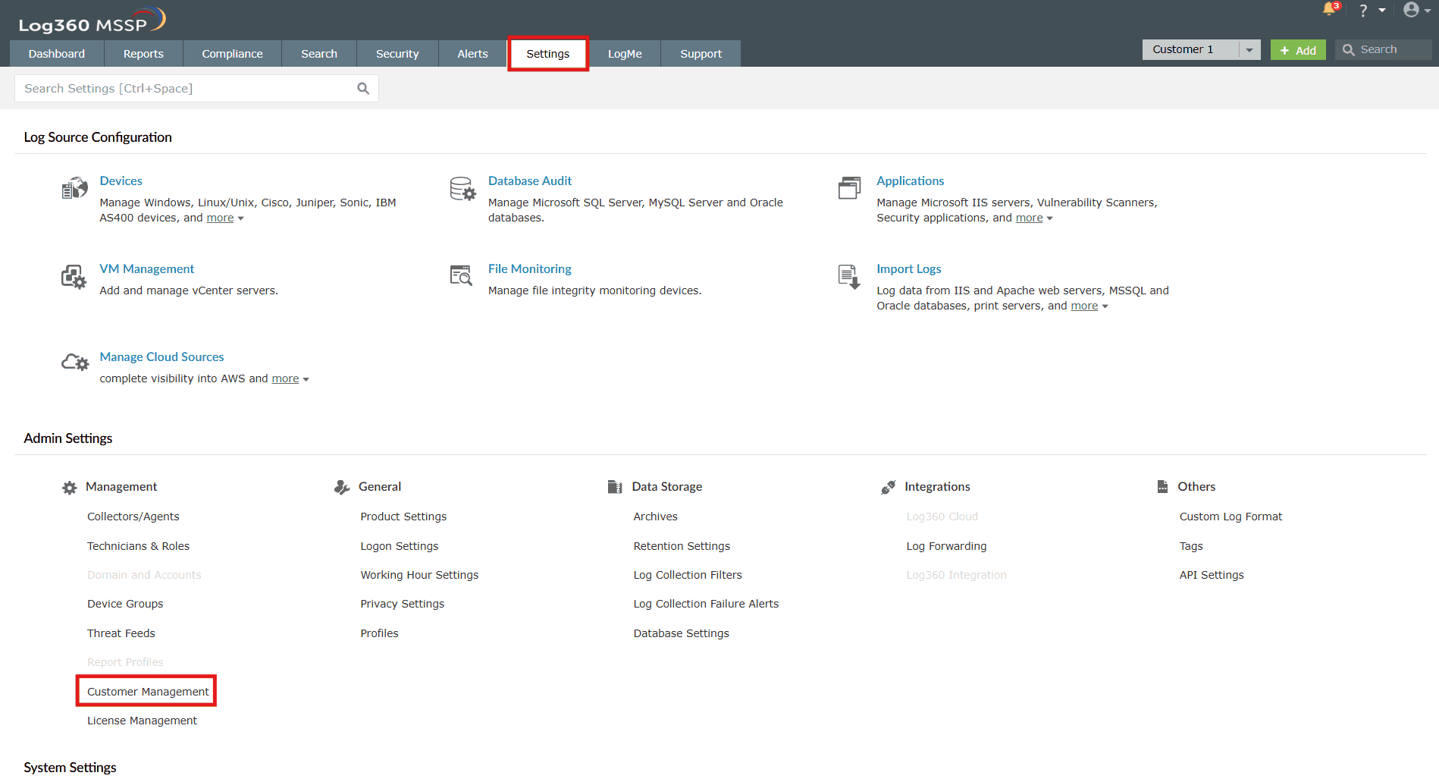Click the Manage Cloud Sources icon
This screenshot has height=782, width=1439.
(75, 363)
